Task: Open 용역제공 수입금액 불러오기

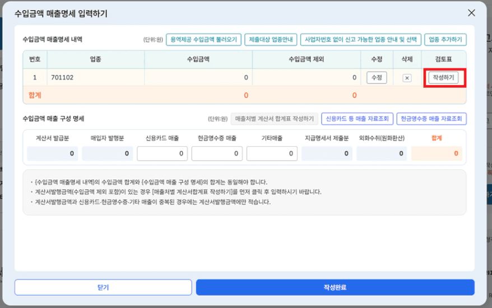Action: [203, 40]
